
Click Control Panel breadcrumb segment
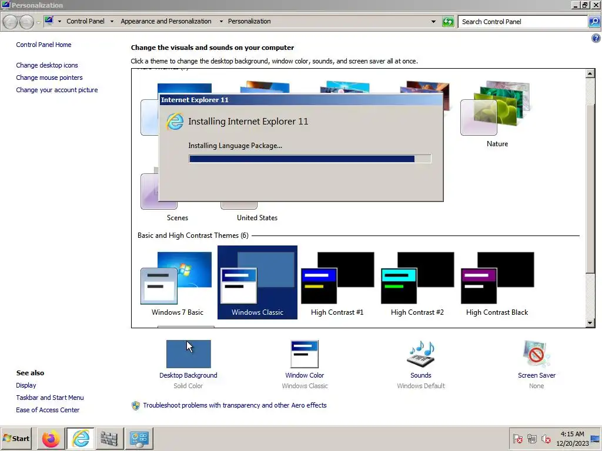tap(85, 21)
